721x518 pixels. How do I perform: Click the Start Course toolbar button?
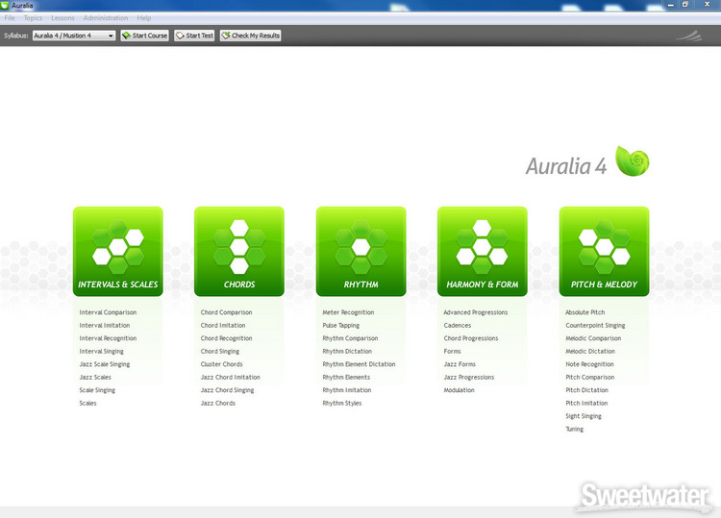pos(144,36)
